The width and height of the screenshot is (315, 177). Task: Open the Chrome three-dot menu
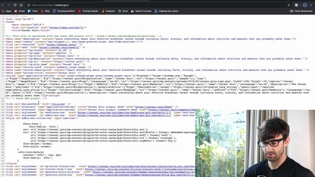311,5
